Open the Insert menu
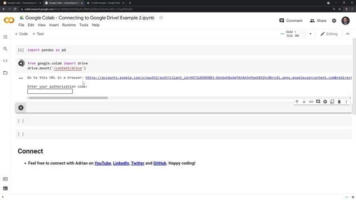 (x=54, y=25)
